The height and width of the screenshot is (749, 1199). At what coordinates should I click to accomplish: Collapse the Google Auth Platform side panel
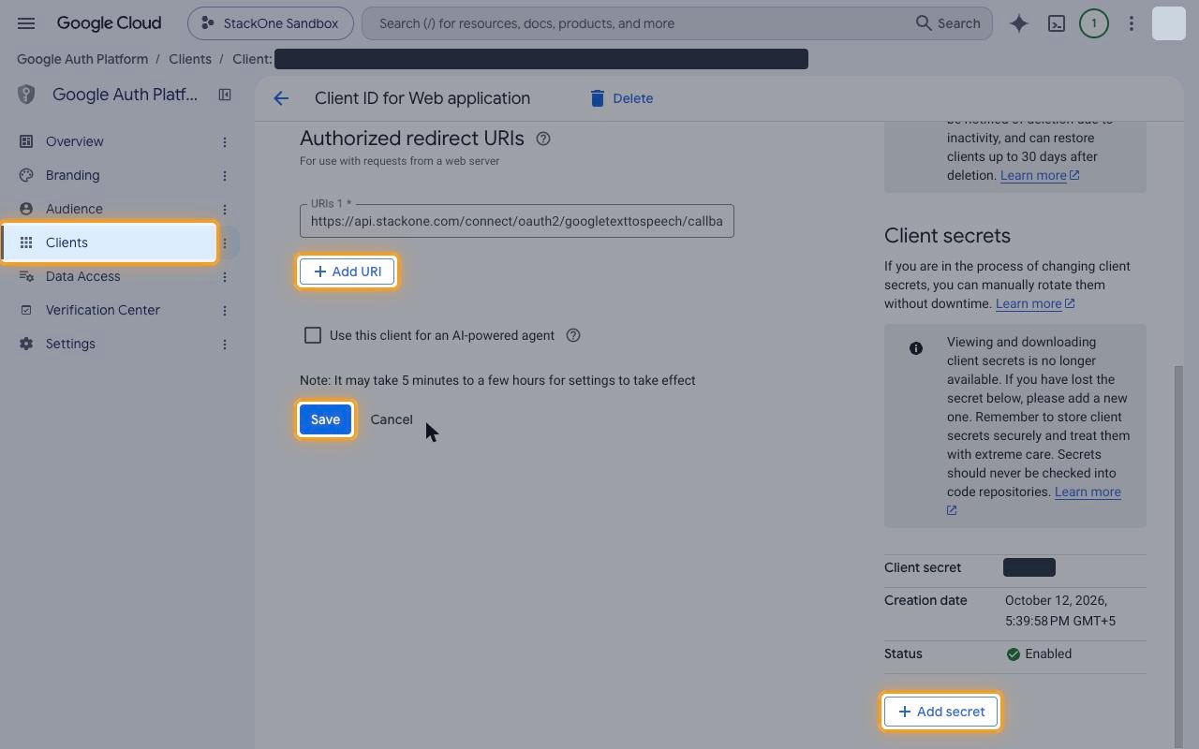(x=225, y=95)
